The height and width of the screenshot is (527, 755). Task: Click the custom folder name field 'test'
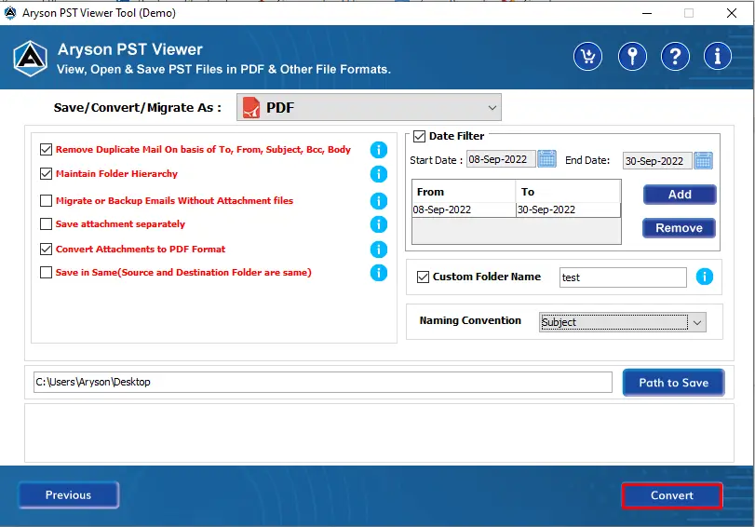[623, 277]
